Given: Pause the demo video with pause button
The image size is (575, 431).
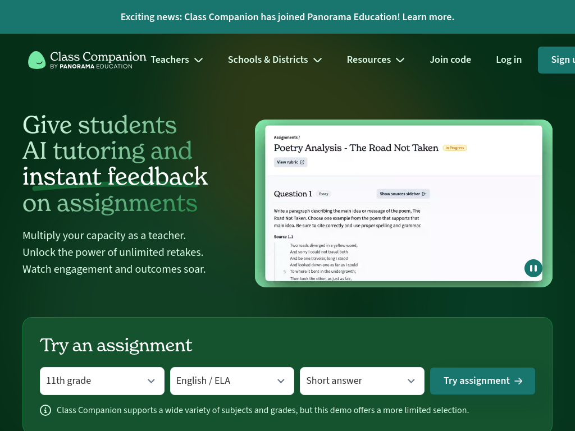Looking at the screenshot, I should (533, 268).
